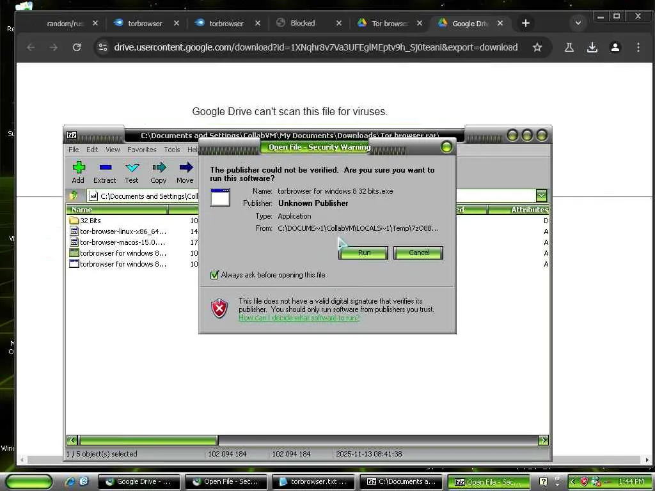Sort by the Name column header
The image size is (655, 491).
point(117,210)
